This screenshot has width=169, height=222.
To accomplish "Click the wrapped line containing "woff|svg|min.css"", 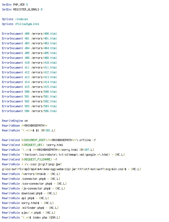I will click(x=71, y=169).
